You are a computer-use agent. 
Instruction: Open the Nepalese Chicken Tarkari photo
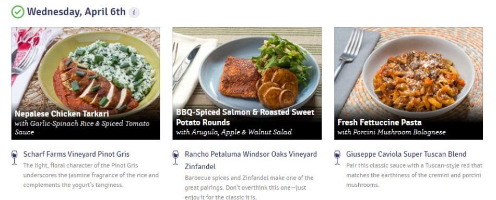pos(86,83)
